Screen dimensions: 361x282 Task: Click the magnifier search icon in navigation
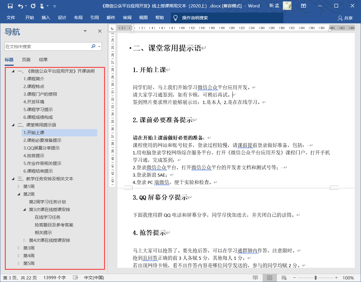[x=93, y=46]
